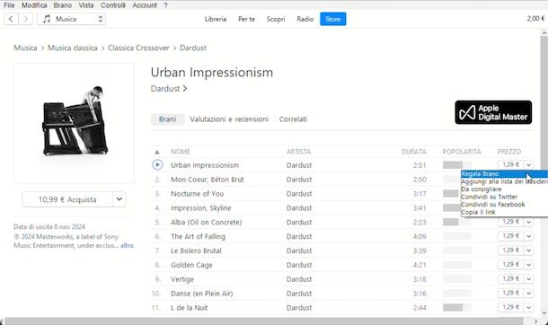Image resolution: width=548 pixels, height=325 pixels.
Task: Open the Valutazioni e recensioni tab
Action: 229,119
